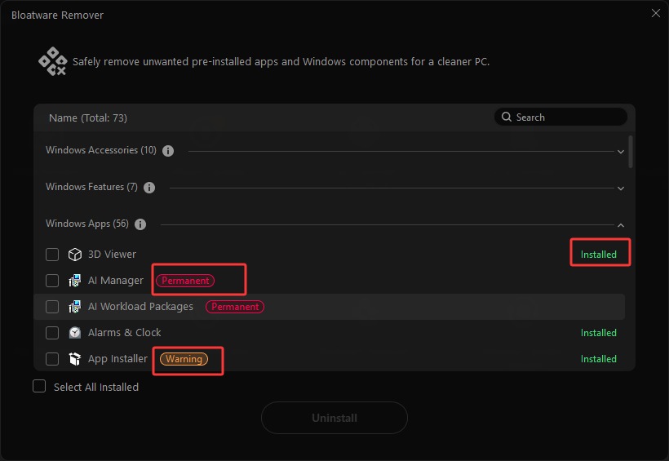Click the Alarms & Clock icon

(x=75, y=333)
